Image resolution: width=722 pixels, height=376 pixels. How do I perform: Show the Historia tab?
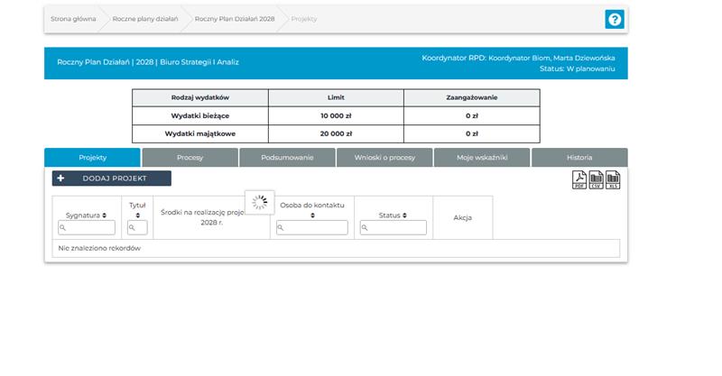(579, 158)
